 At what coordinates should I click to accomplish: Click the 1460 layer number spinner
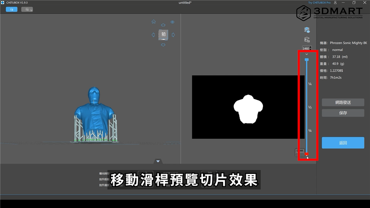[x=306, y=48]
